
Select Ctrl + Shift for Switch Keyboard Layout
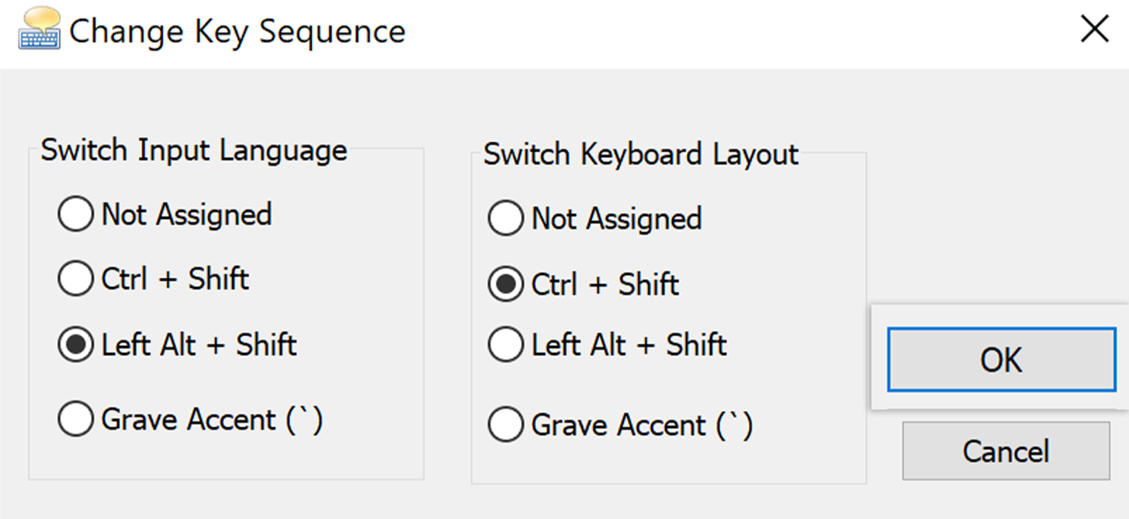click(x=505, y=285)
